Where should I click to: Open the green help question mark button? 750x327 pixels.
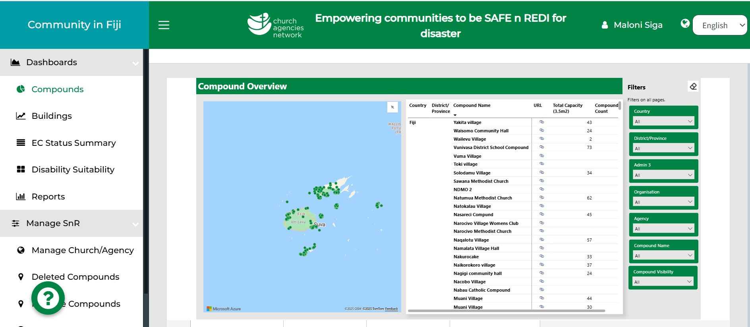(x=48, y=298)
